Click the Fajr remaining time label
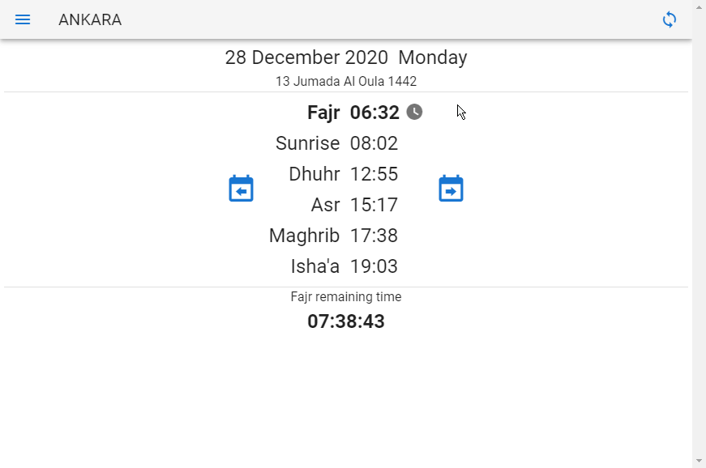This screenshot has width=706, height=468. (345, 297)
